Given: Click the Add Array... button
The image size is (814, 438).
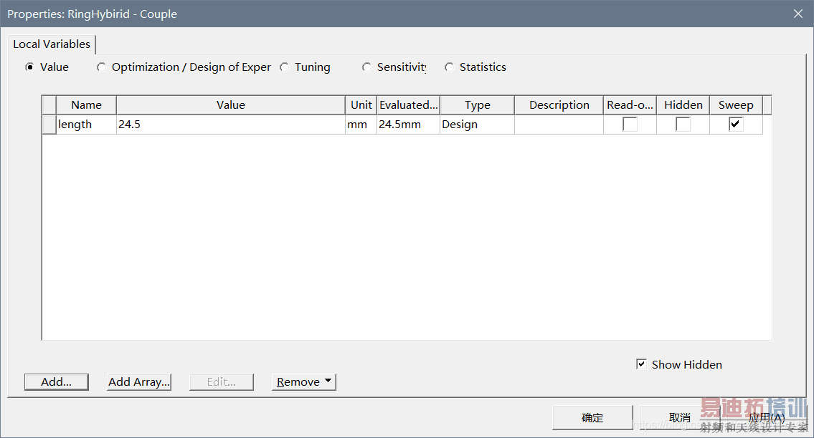Looking at the screenshot, I should pos(138,382).
